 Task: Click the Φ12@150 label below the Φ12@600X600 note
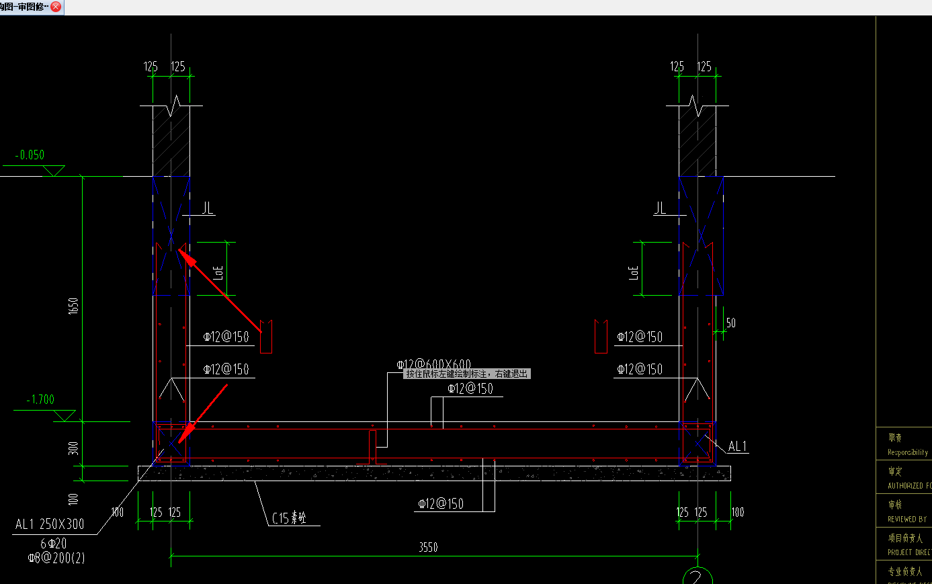coord(470,388)
